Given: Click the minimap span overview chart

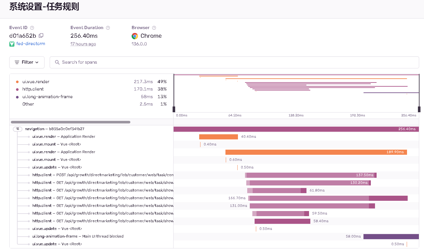Looking at the screenshot, I should coord(296,93).
